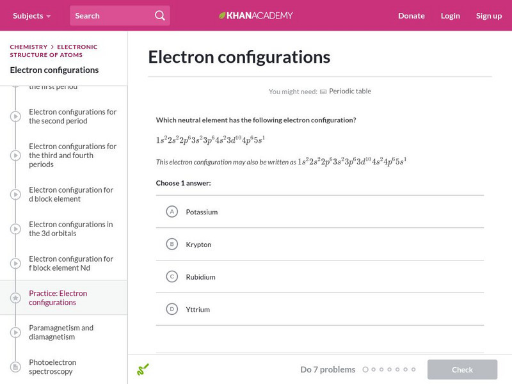Pick answer C Rubidium
Image resolution: width=512 pixels, height=384 pixels.
172,277
